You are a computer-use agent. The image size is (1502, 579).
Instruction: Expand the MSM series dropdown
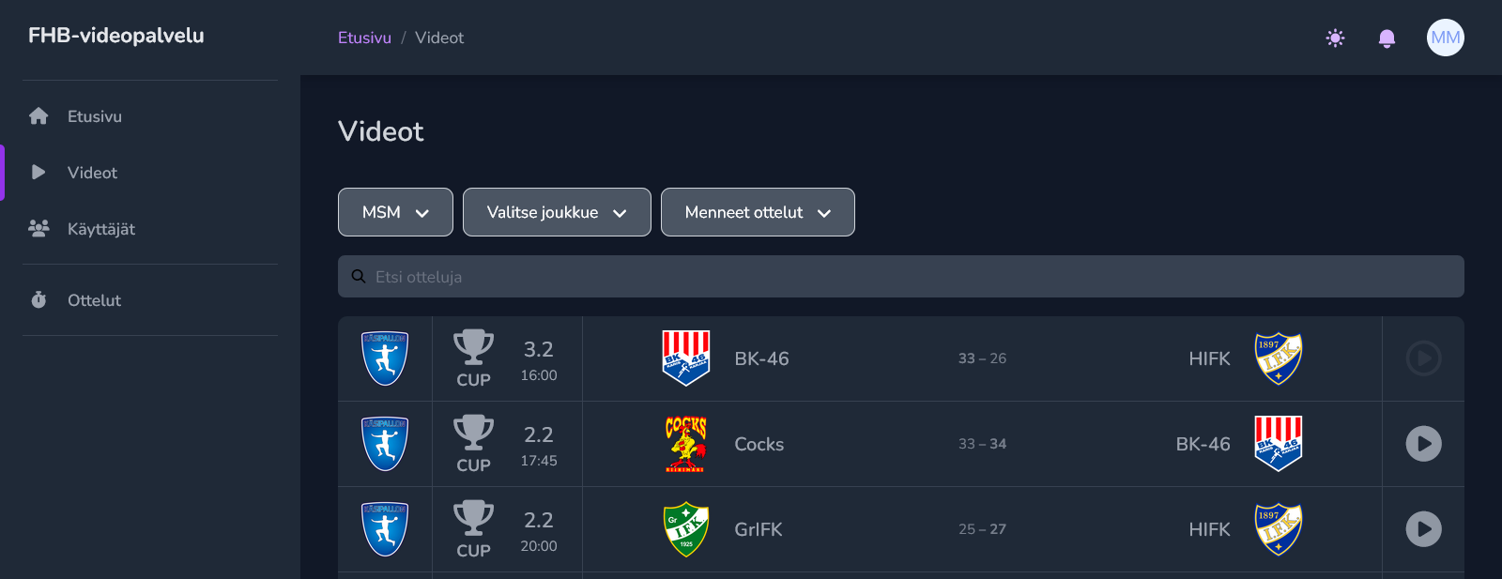tap(395, 212)
